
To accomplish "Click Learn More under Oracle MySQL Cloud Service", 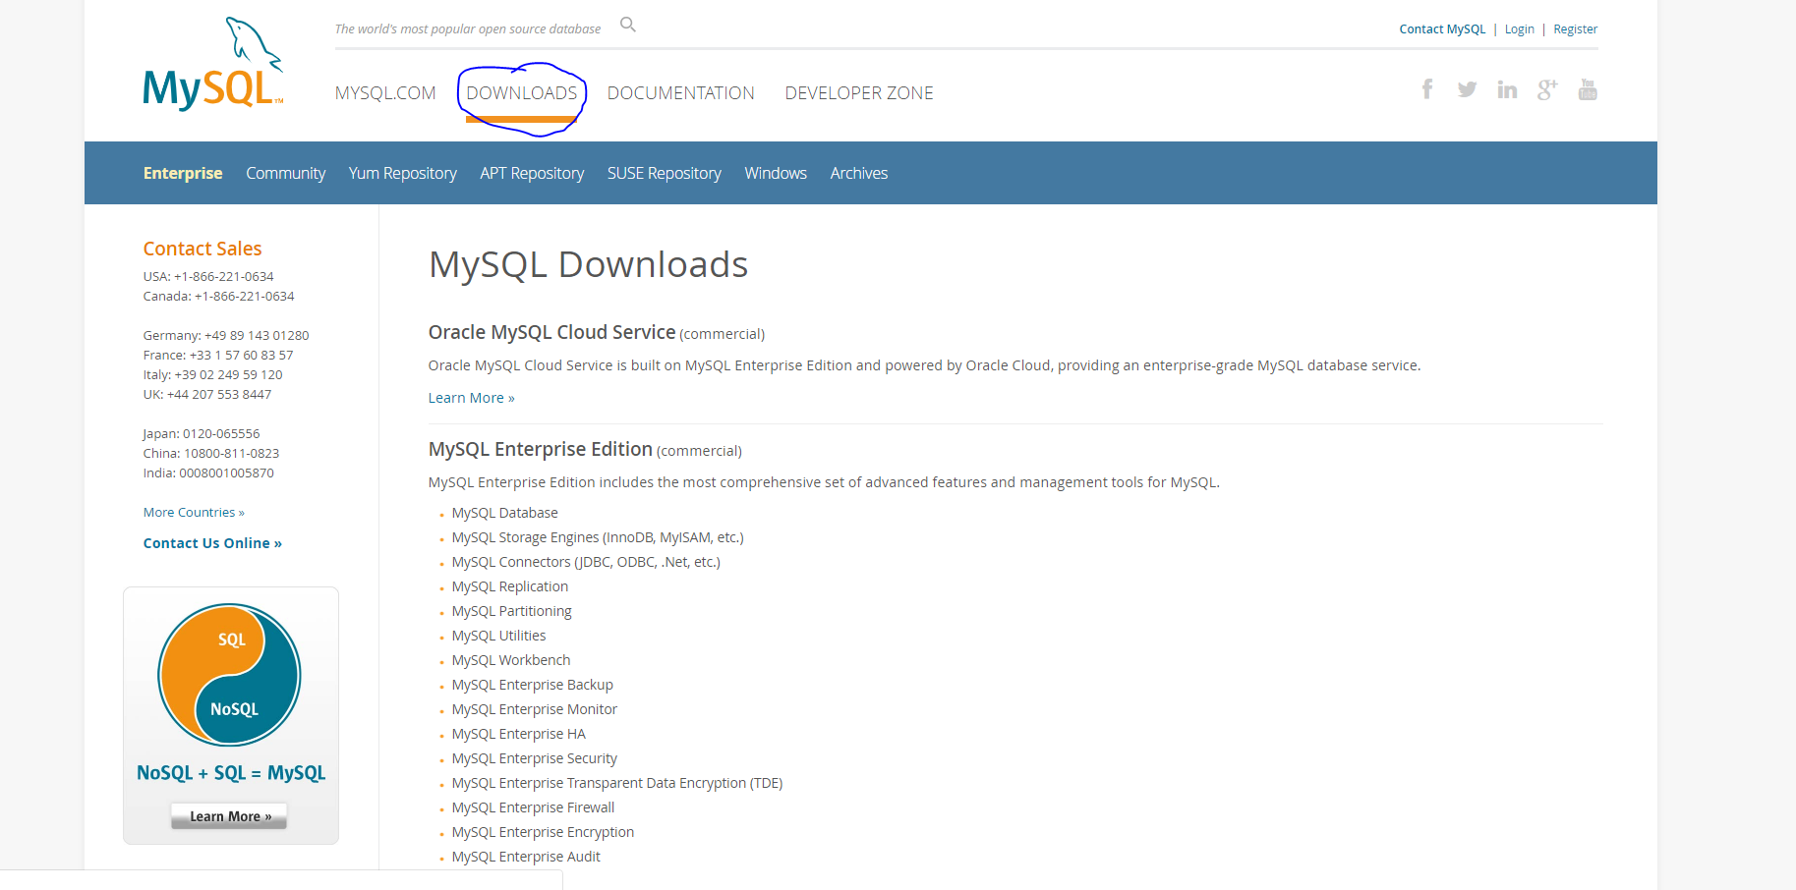I will pyautogui.click(x=471, y=397).
